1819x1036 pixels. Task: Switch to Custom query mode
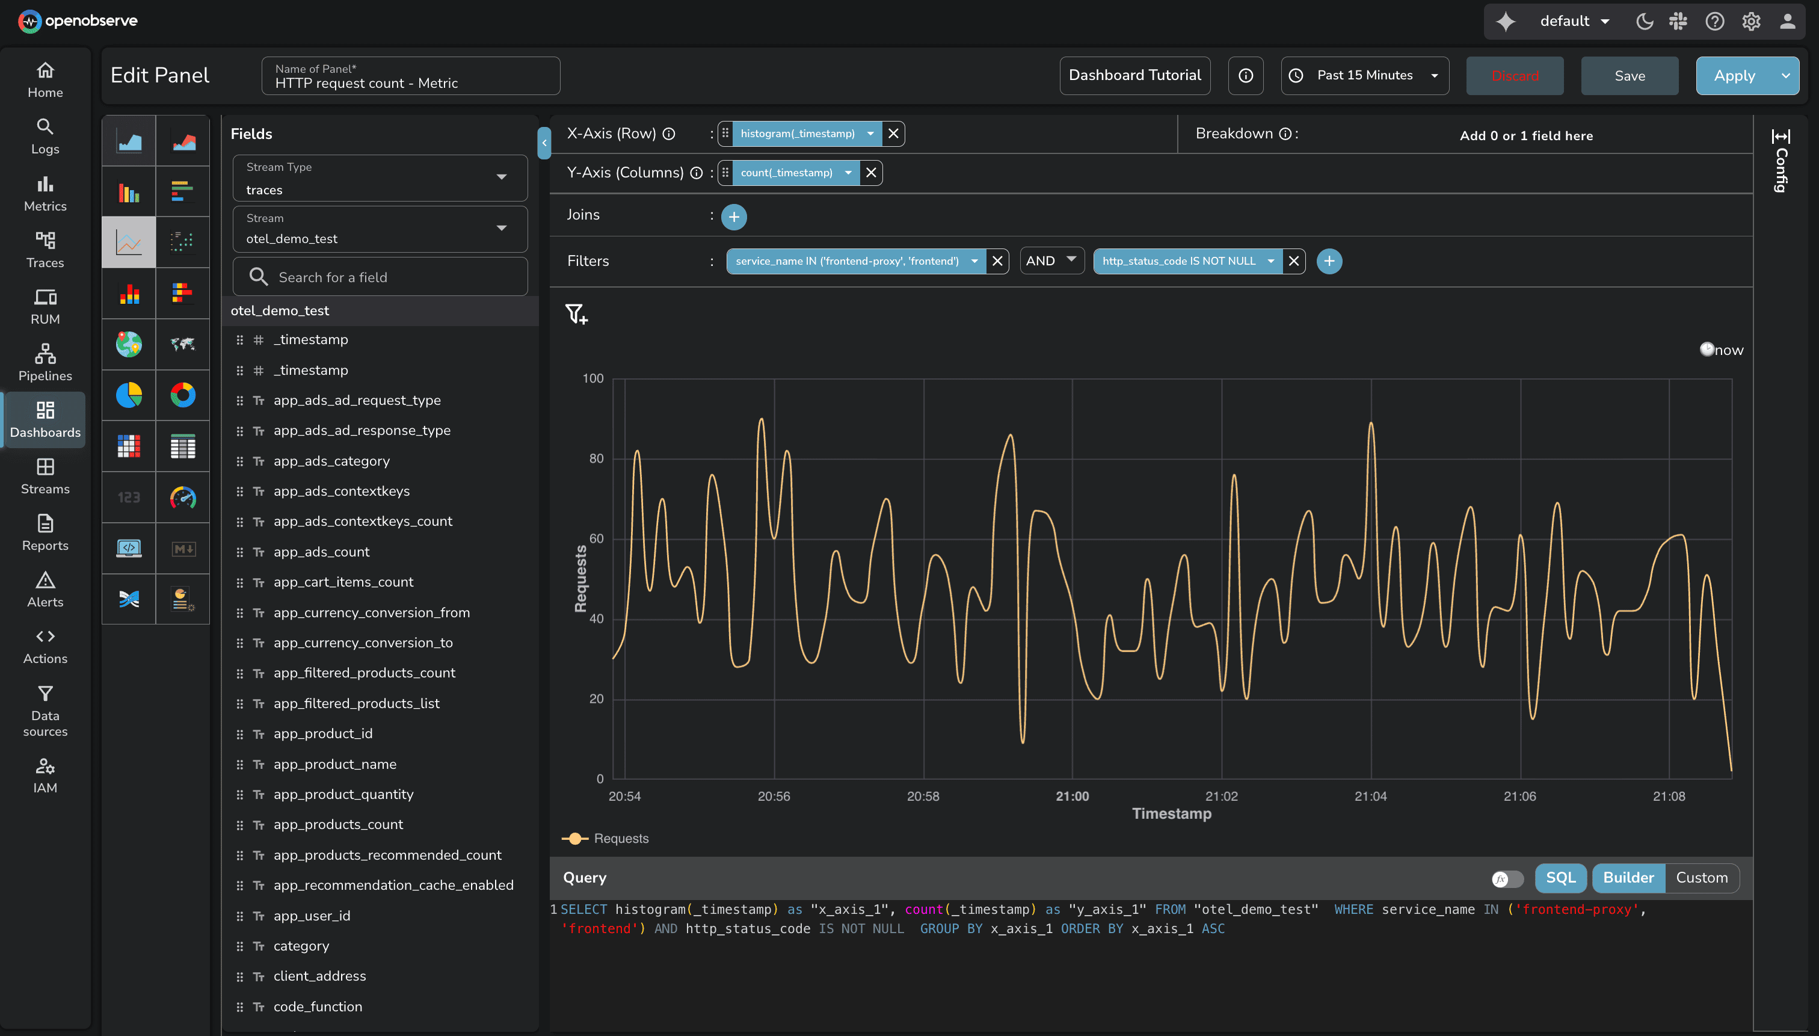coord(1702,877)
